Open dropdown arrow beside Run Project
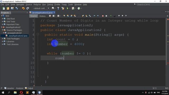The width and height of the screenshot is (169, 95). click(x=70, y=8)
